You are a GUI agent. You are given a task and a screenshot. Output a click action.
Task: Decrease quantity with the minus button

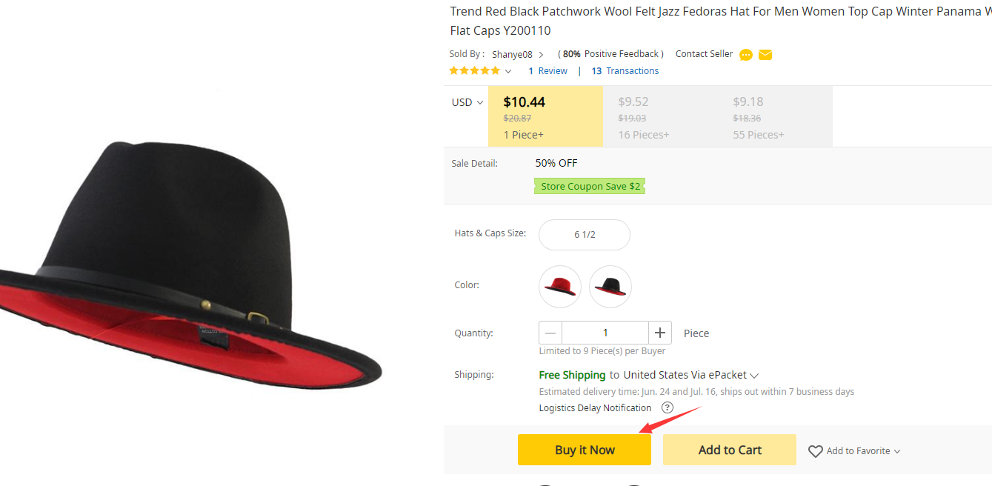coord(550,333)
